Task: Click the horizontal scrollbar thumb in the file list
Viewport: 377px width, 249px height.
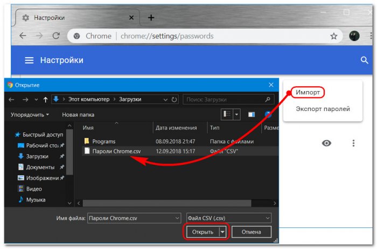Action: (167, 203)
